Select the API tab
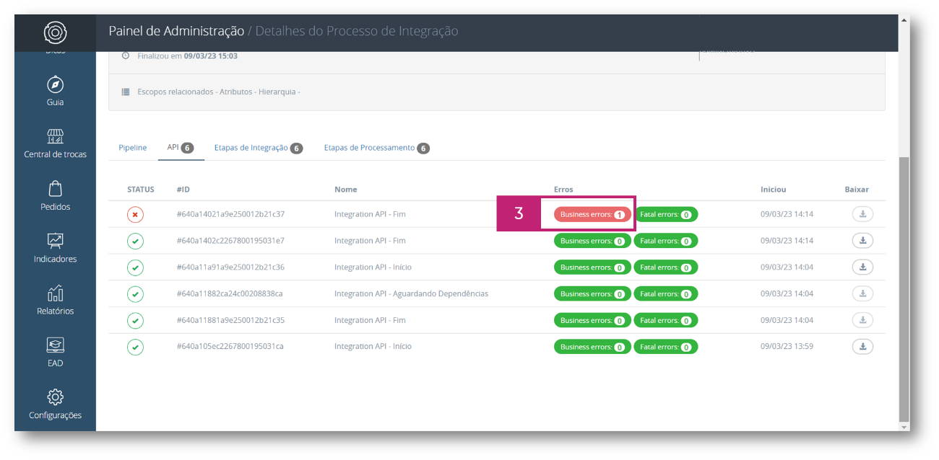939x460 pixels. pyautogui.click(x=181, y=148)
